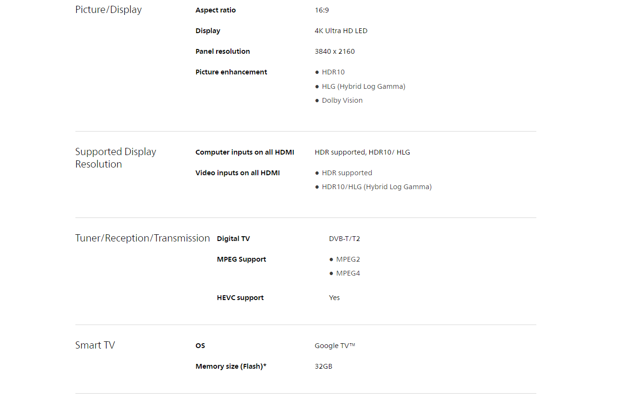Click the Dolby Vision list entry
The height and width of the screenshot is (398, 617).
point(342,100)
